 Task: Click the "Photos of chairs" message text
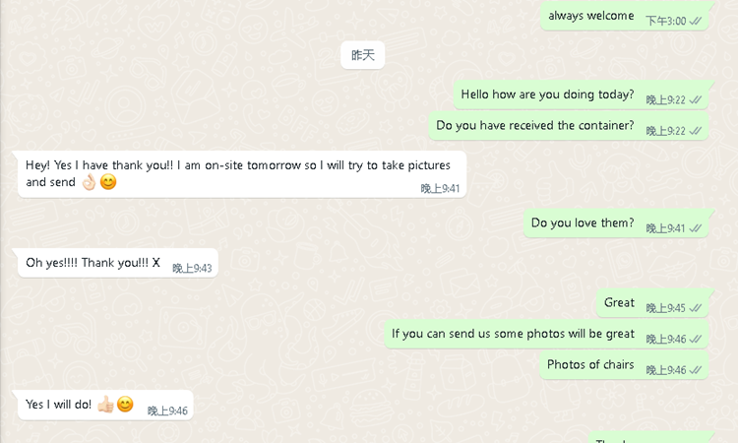click(x=590, y=365)
